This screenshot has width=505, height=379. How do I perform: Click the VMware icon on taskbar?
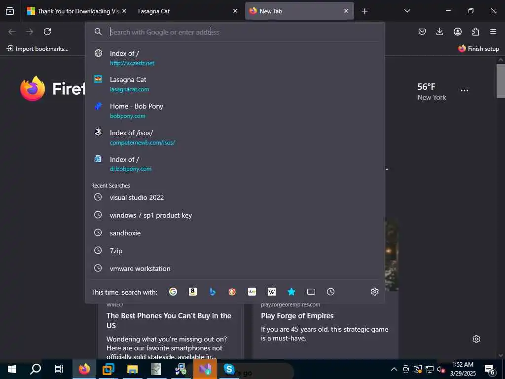coord(108,369)
